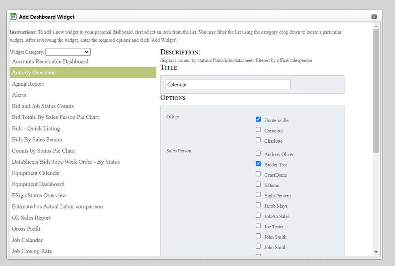This screenshot has height=266, width=395.
Task: Tick the Andrew Oliver sales person checkbox
Action: pyautogui.click(x=258, y=154)
